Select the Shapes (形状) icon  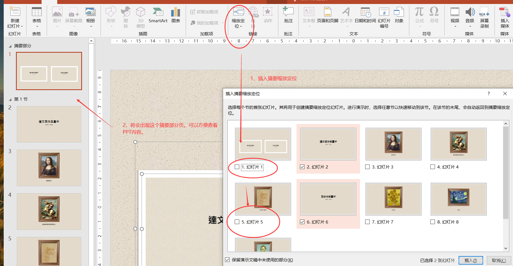click(111, 12)
